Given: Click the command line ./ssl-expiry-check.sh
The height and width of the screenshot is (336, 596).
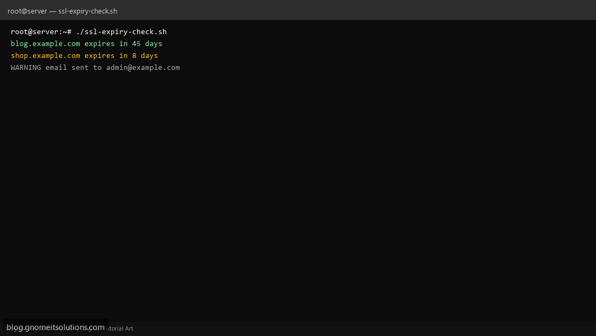Looking at the screenshot, I should point(121,31).
